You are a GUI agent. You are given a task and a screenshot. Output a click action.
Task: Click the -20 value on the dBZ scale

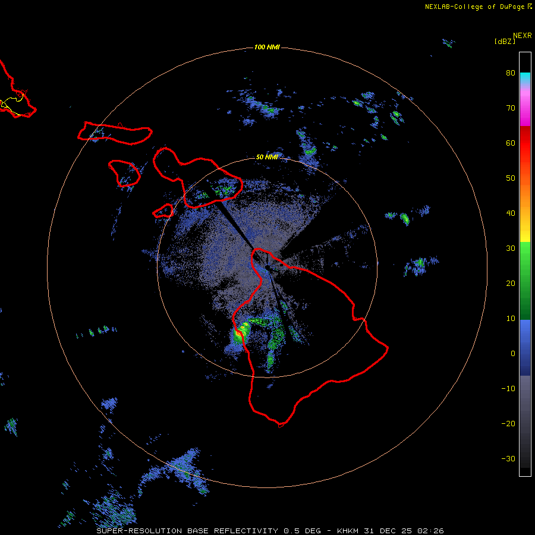(x=508, y=423)
